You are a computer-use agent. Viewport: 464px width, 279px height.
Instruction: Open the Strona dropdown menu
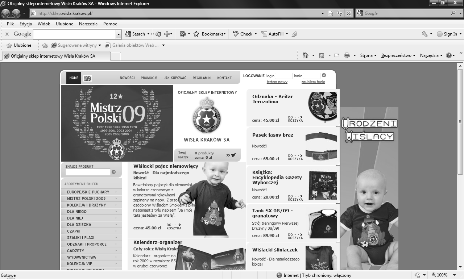pos(368,55)
